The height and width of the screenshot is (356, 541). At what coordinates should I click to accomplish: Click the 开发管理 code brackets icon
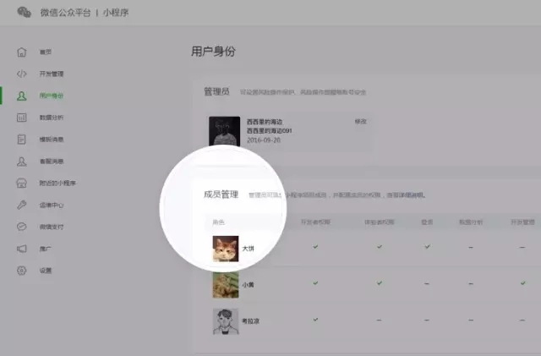coord(22,74)
